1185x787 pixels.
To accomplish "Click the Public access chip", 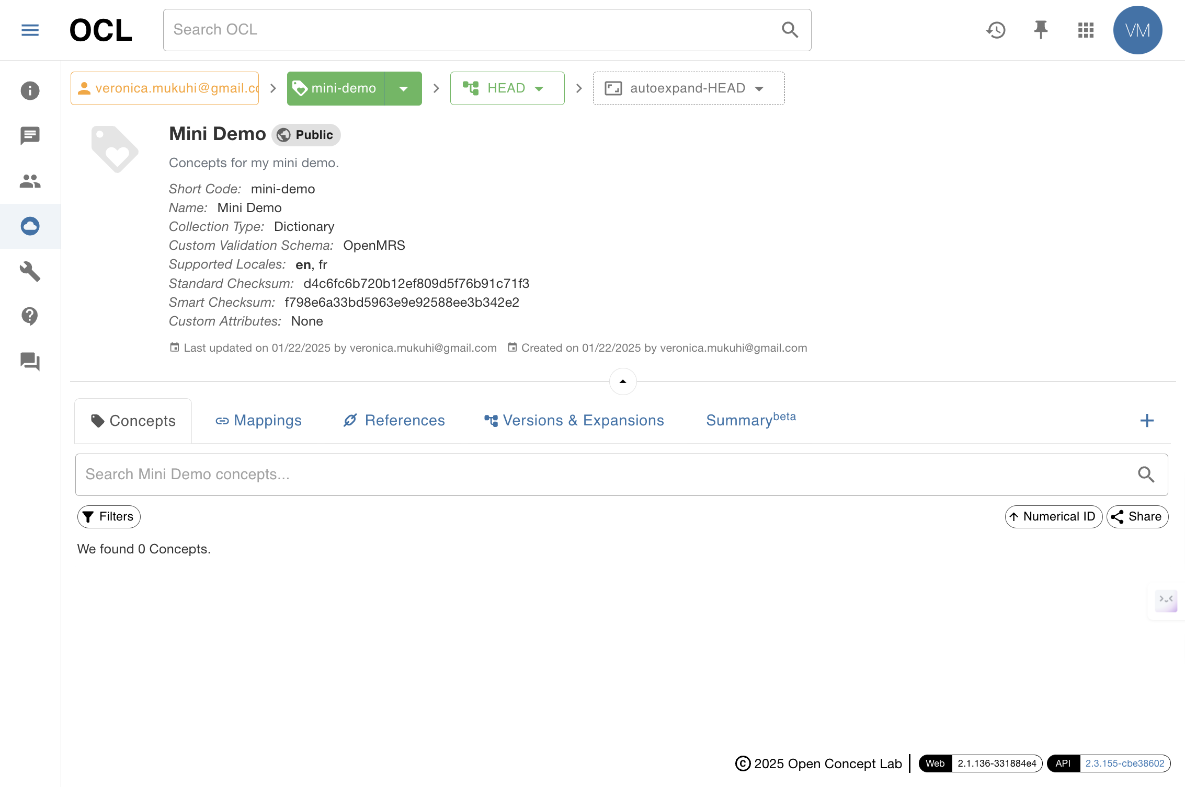I will (x=306, y=135).
